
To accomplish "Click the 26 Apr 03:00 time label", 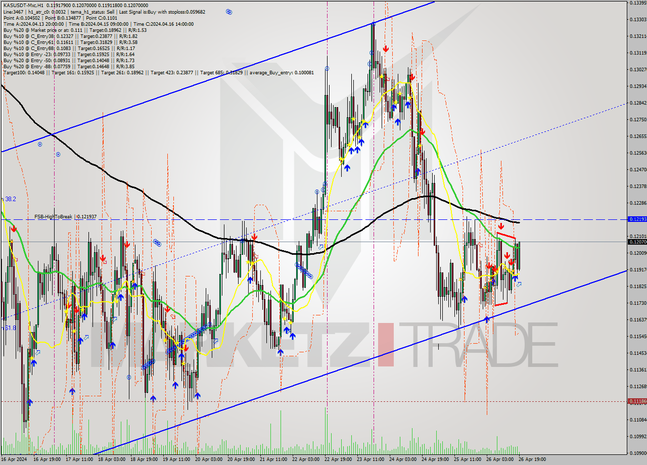I will pos(499,459).
